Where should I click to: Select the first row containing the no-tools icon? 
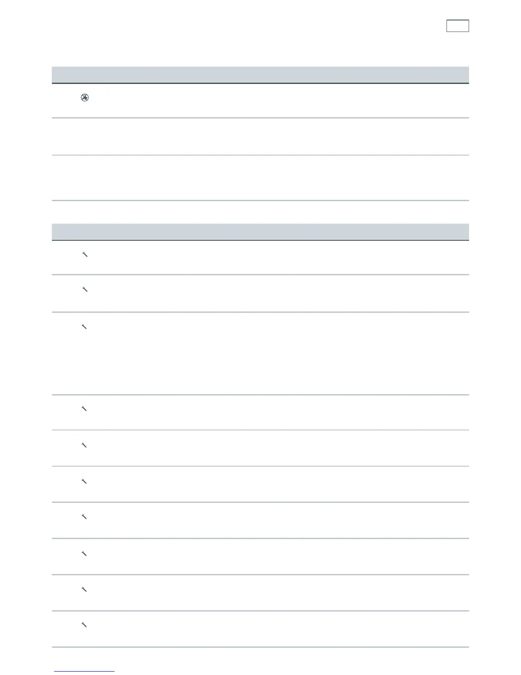260,101
